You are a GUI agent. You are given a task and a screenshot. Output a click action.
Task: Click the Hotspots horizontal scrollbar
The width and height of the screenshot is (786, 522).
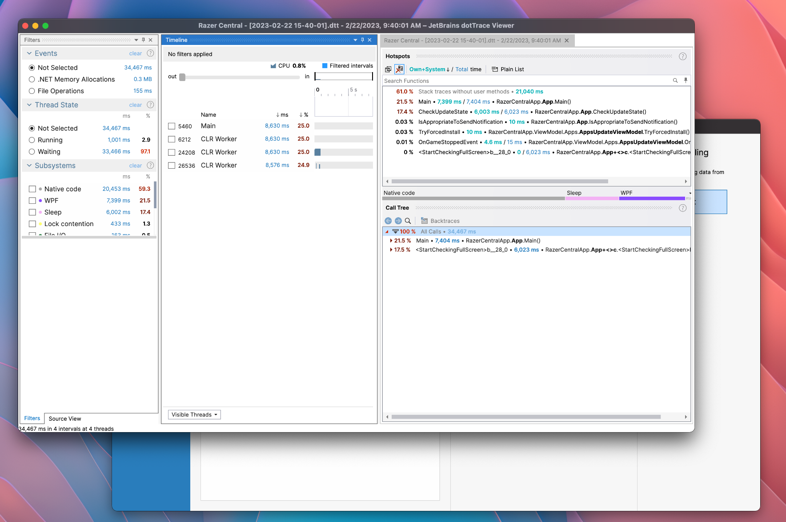tap(500, 182)
